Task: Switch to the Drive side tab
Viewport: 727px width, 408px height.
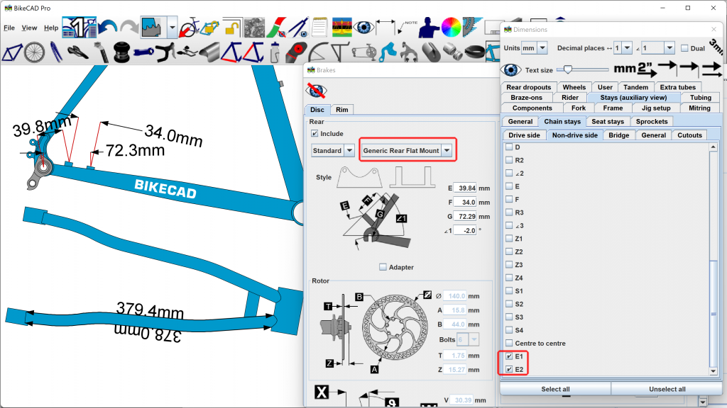Action: click(x=524, y=135)
